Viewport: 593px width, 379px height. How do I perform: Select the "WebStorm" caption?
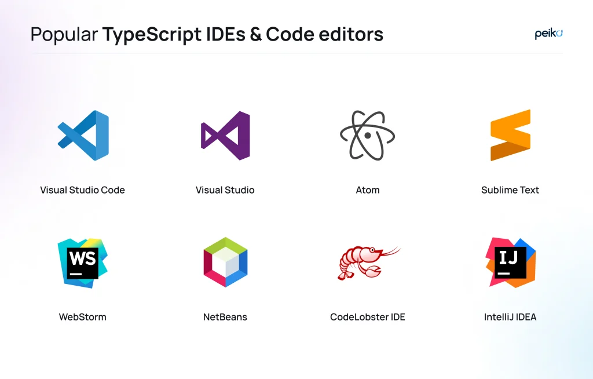(x=82, y=317)
